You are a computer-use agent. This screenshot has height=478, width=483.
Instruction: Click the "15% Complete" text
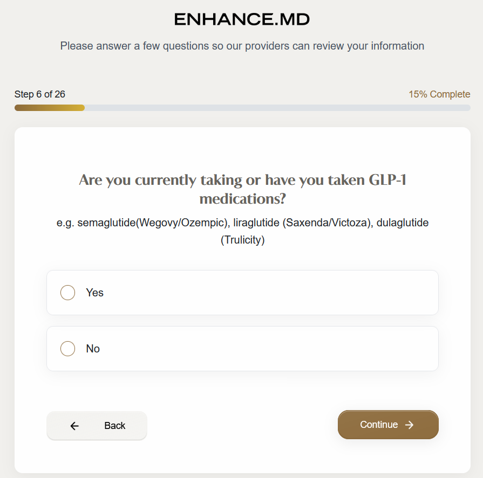point(439,94)
